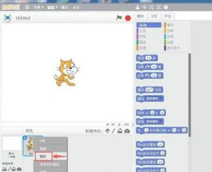The image size is (212, 172).
Task: Create new backdrop from camera
Action: click(x=19, y=169)
